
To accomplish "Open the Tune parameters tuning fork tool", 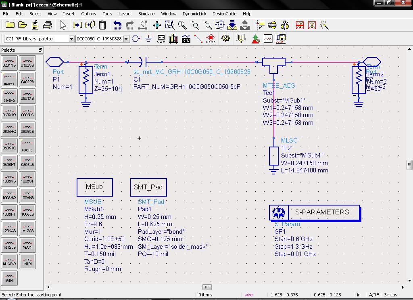I will click(x=240, y=39).
